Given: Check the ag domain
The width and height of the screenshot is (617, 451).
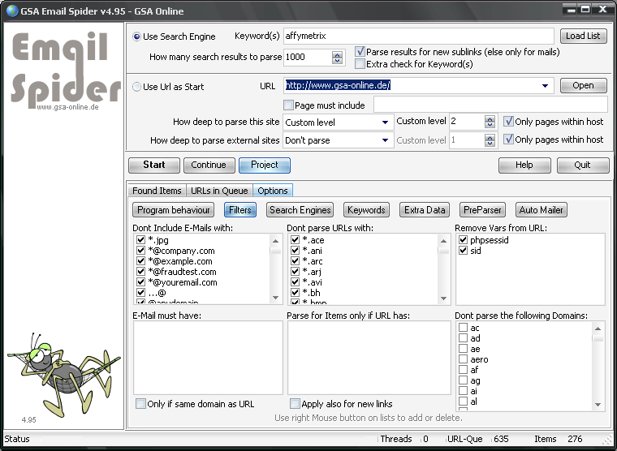Looking at the screenshot, I should point(463,380).
